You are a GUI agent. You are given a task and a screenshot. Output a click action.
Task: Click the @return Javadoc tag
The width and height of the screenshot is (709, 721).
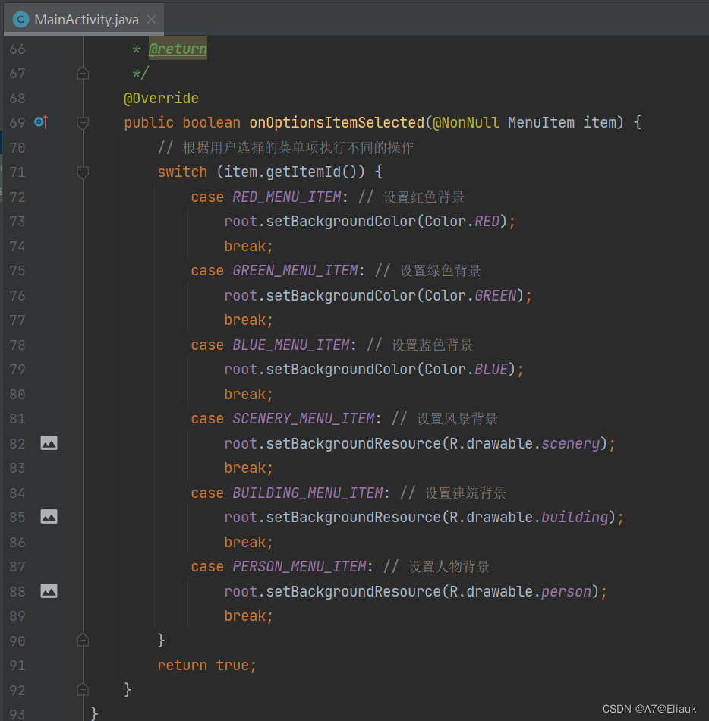[x=178, y=49]
